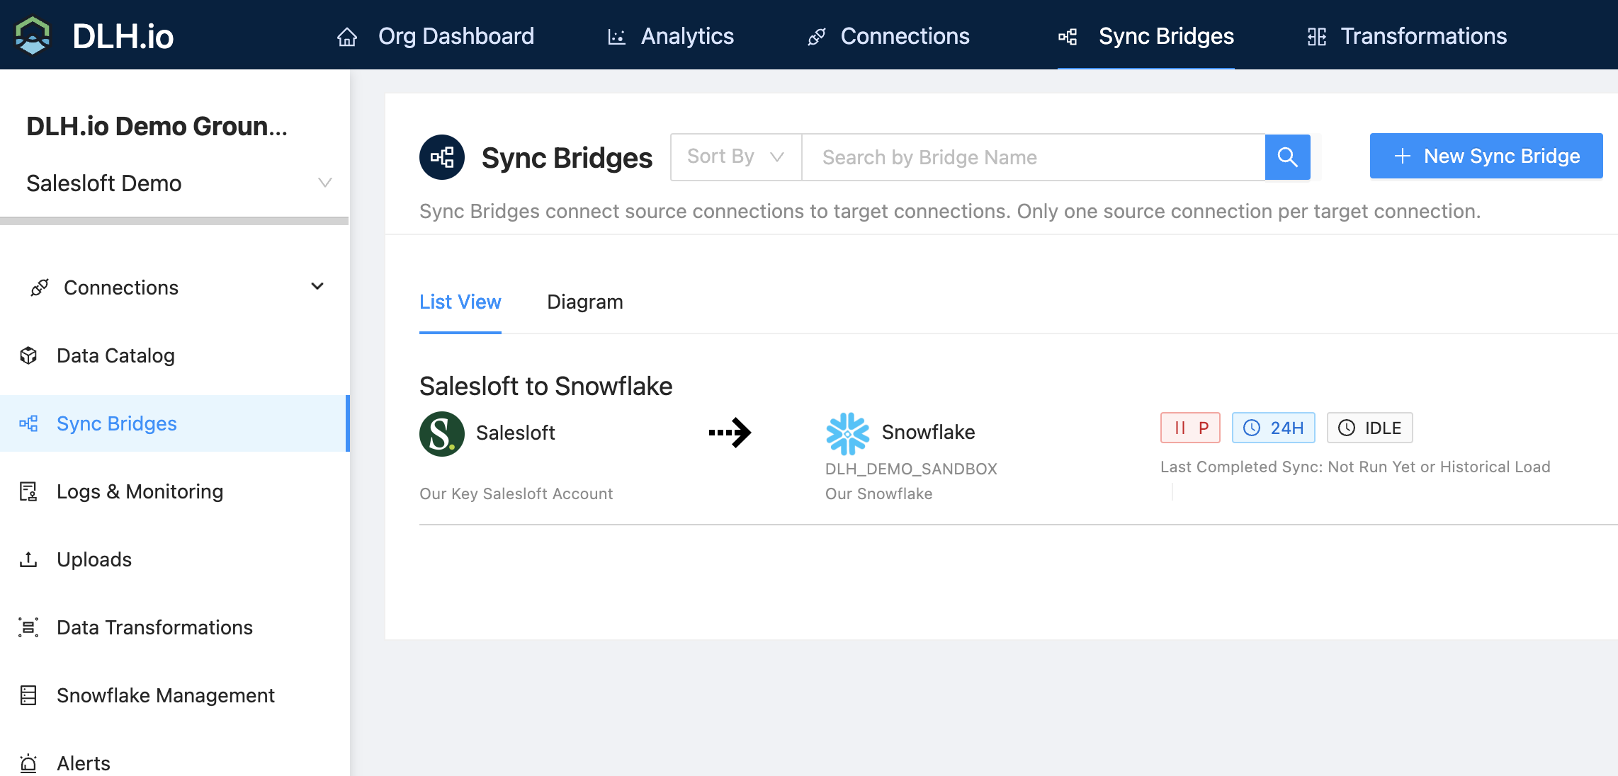The image size is (1618, 776).
Task: Go to Uploads in sidebar
Action: click(x=94, y=559)
